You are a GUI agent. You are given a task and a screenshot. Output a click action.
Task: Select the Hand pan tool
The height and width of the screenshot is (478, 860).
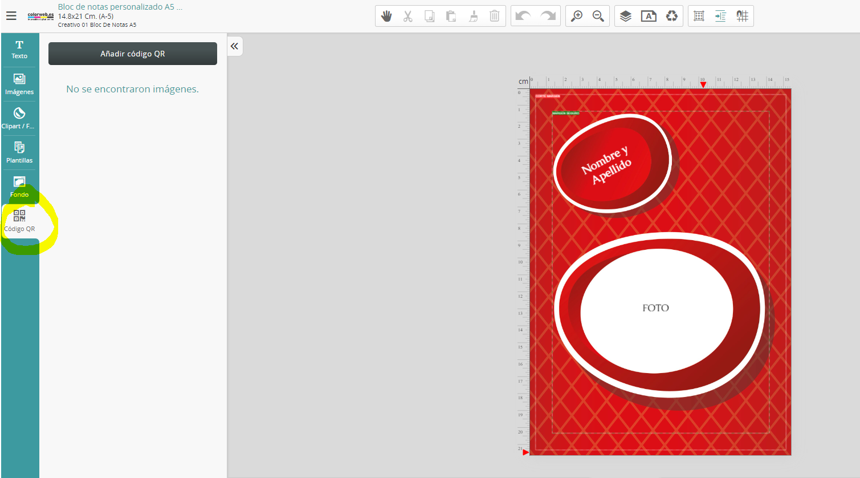tap(386, 15)
